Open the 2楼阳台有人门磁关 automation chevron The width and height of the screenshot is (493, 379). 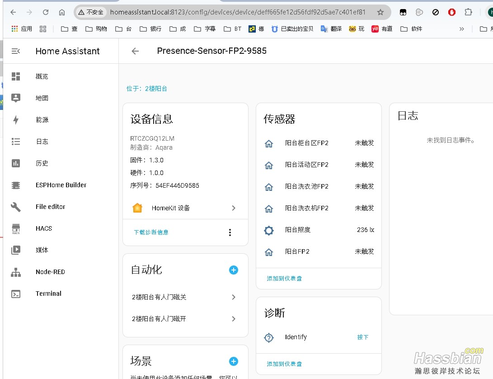click(x=234, y=297)
